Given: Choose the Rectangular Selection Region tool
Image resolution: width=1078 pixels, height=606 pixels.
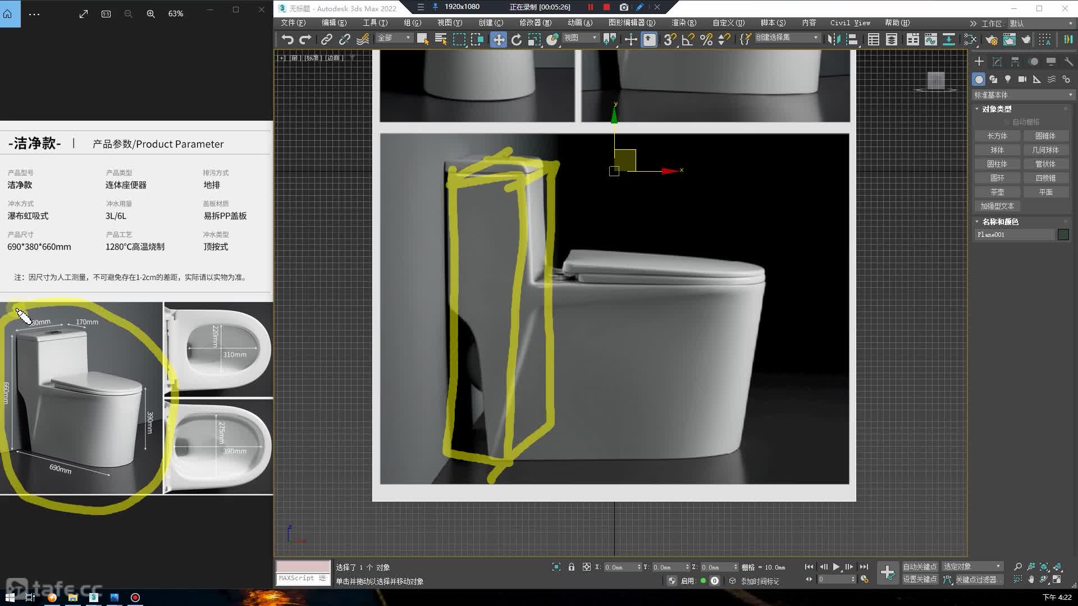Looking at the screenshot, I should click(459, 39).
